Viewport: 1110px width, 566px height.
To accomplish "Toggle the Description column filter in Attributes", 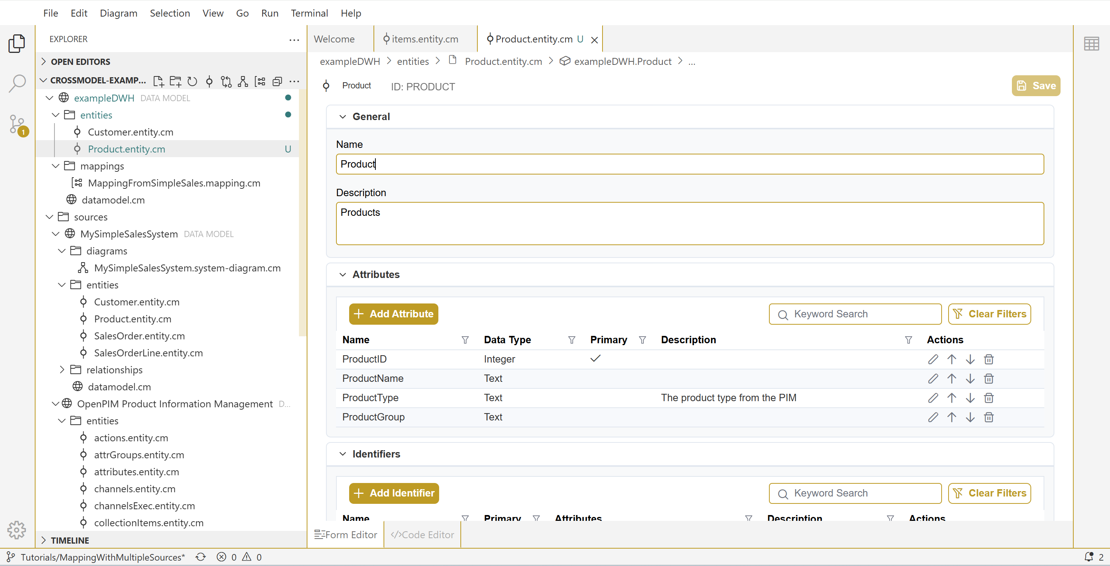I will click(x=908, y=340).
